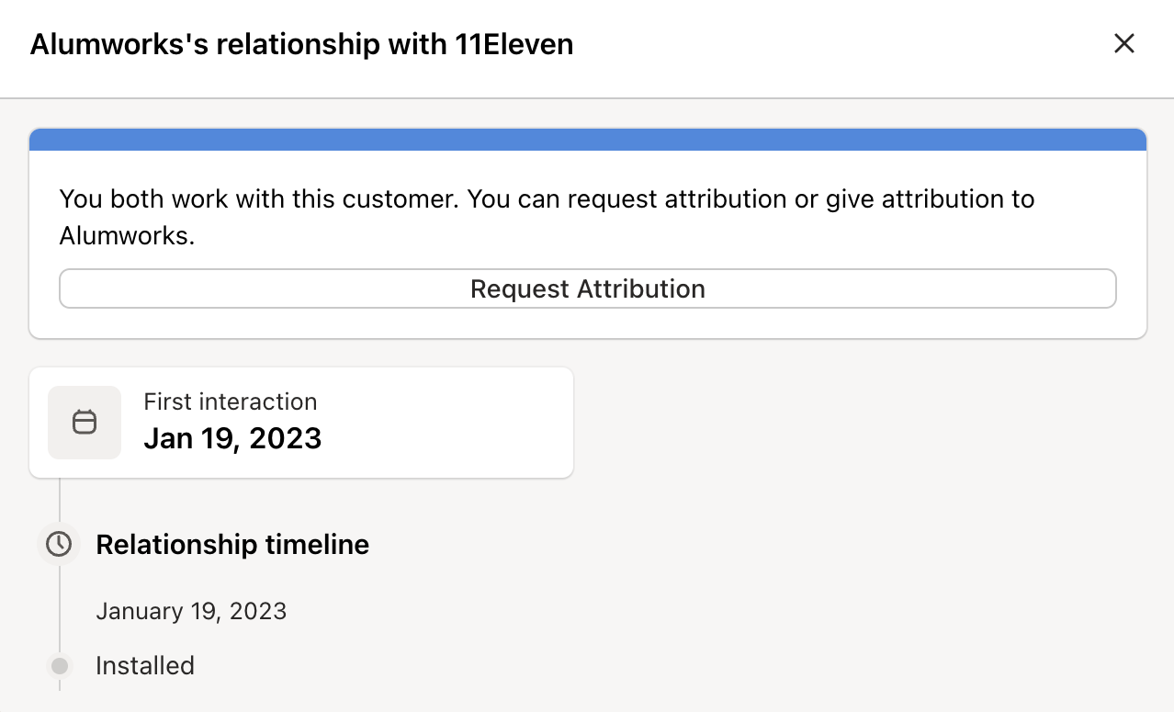Click the dialog title mentioning 11Eleven
Screen dimensions: 1174x712
coord(301,43)
